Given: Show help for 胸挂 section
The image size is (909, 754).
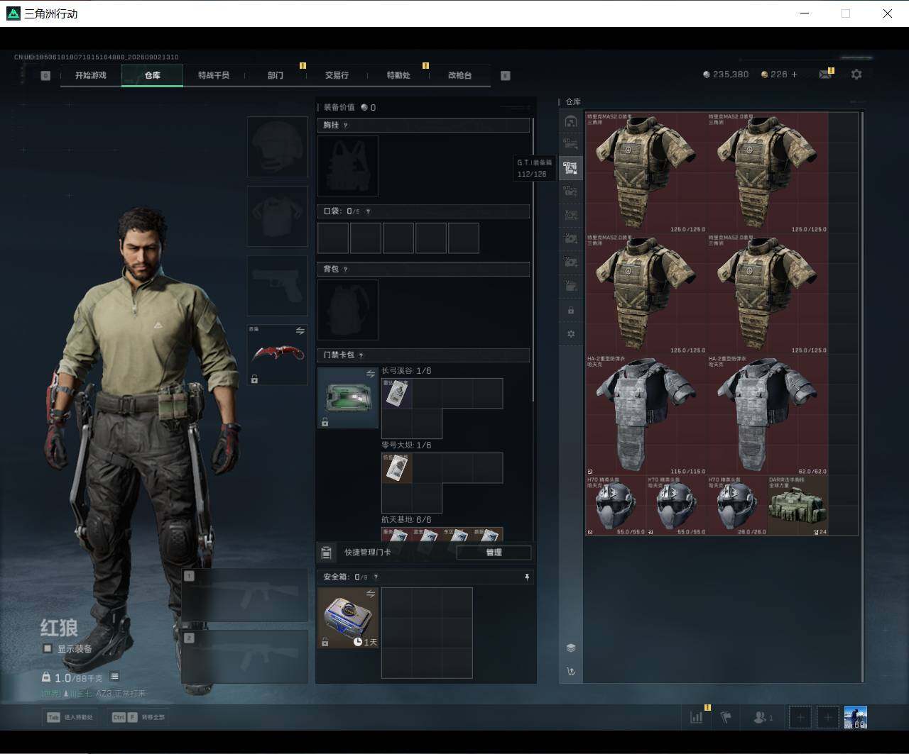Looking at the screenshot, I should tap(346, 126).
